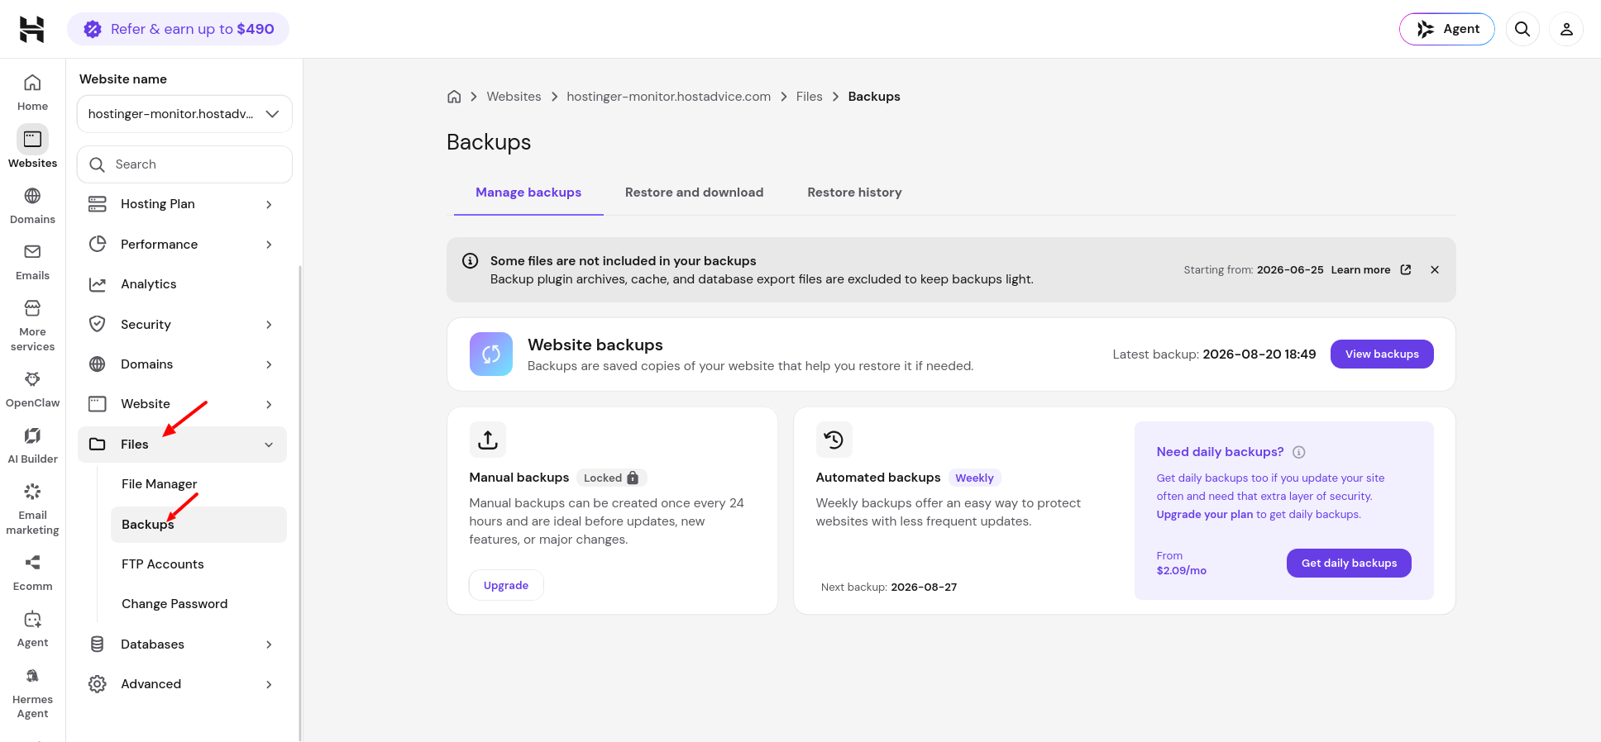1601x742 pixels.
Task: Click Next backup date 2026-08-27
Action: (x=924, y=587)
